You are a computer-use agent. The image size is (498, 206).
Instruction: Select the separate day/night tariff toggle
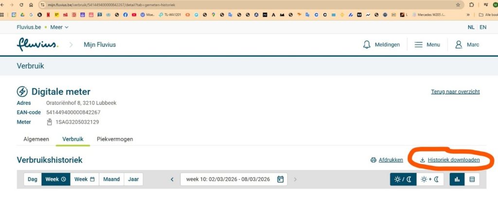coord(403,179)
